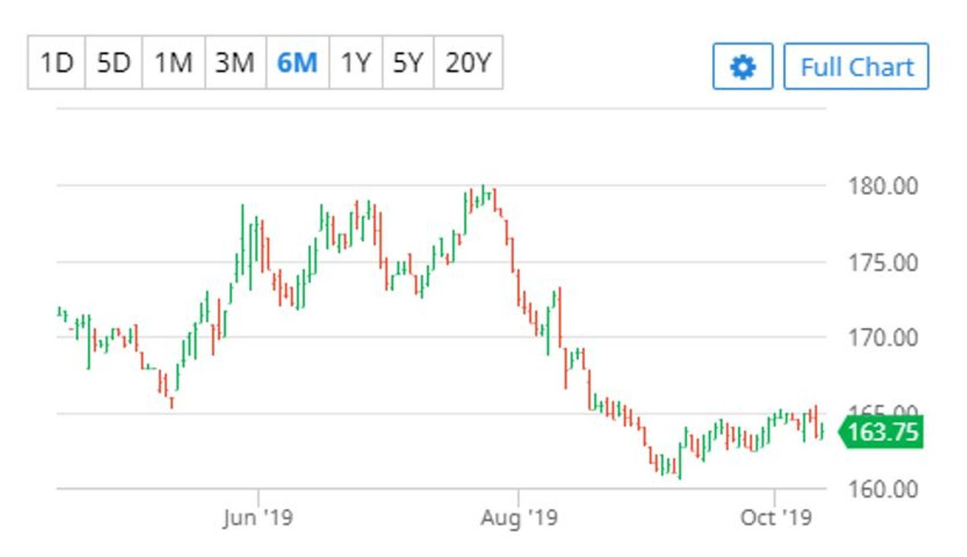
Task: Select the 1D time range
Action: (x=56, y=62)
